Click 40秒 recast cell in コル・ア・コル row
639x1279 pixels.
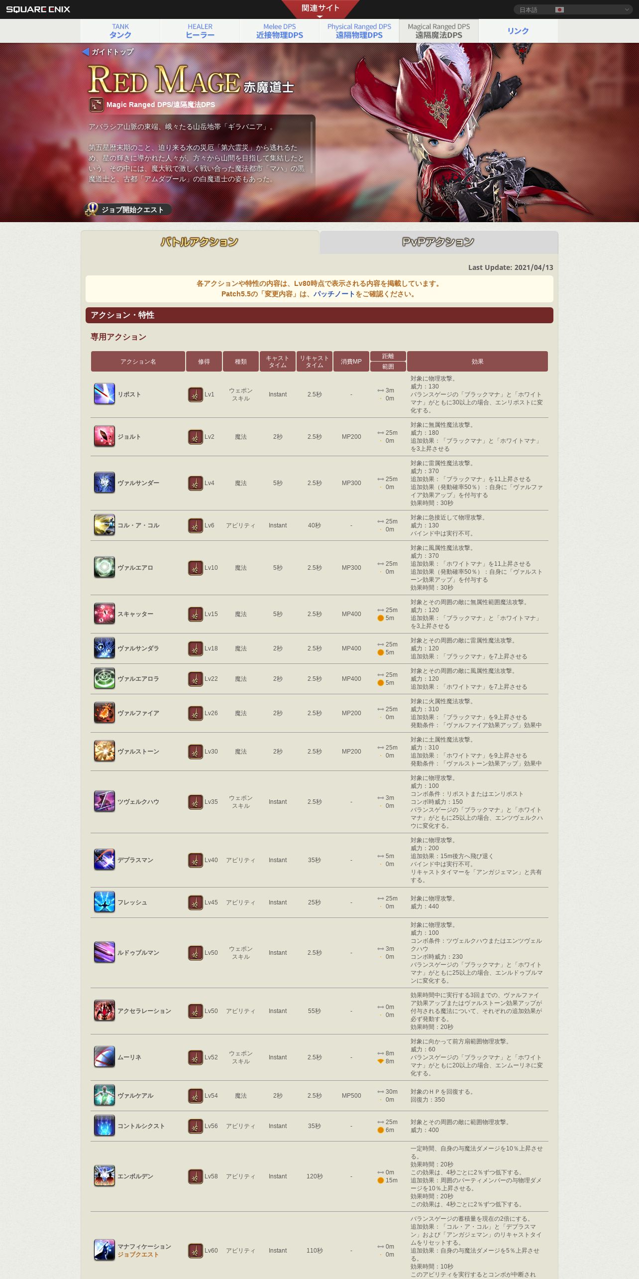[x=315, y=525]
